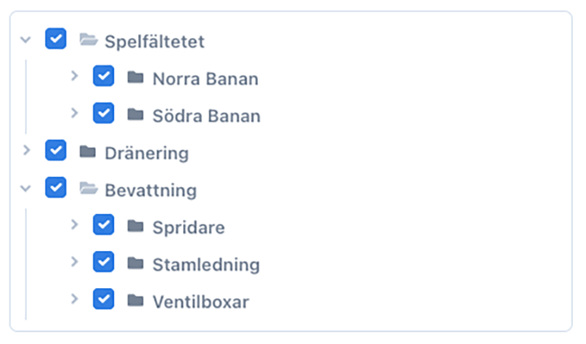Select the Bevattning label text
586x344 pixels.
tap(150, 191)
